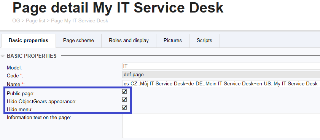Image resolution: width=320 pixels, height=140 pixels.
Task: Open the Roles and display tab
Action: 129,41
